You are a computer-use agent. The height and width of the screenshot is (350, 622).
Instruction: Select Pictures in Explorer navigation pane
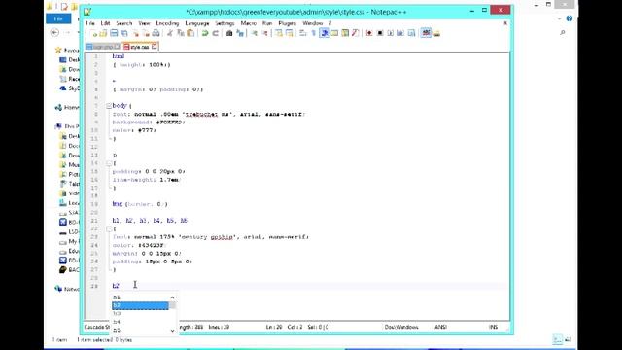tap(70, 174)
